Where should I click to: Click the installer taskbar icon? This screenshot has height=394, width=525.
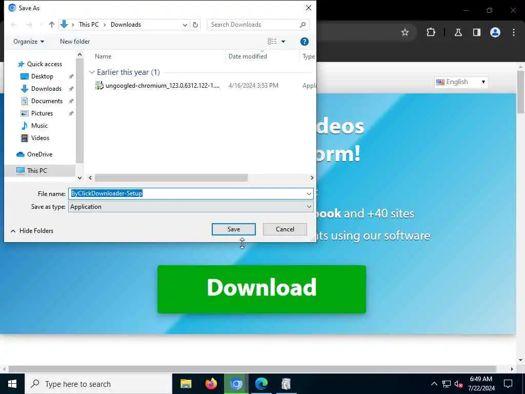coord(286,384)
